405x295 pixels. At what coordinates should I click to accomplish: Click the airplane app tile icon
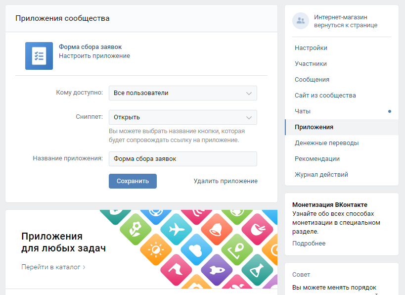(177, 229)
